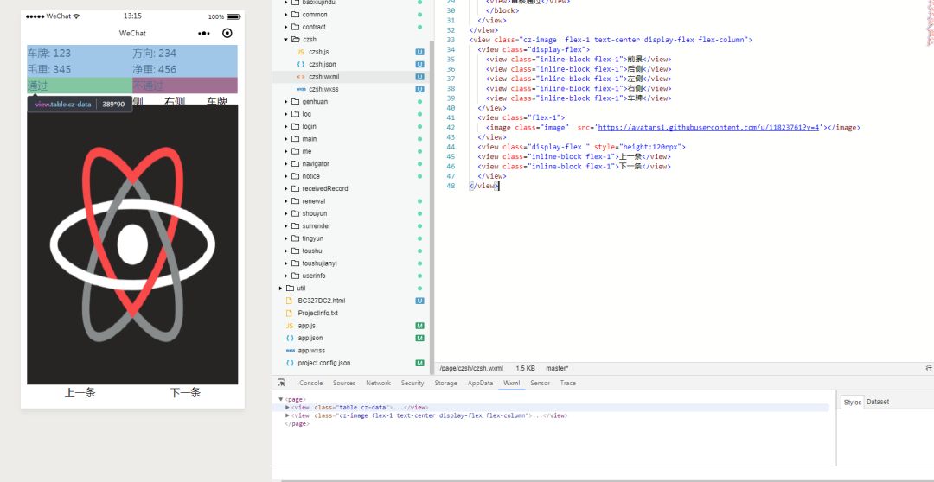Click the braces icon of project.config.json
The width and height of the screenshot is (934, 482).
(x=290, y=363)
